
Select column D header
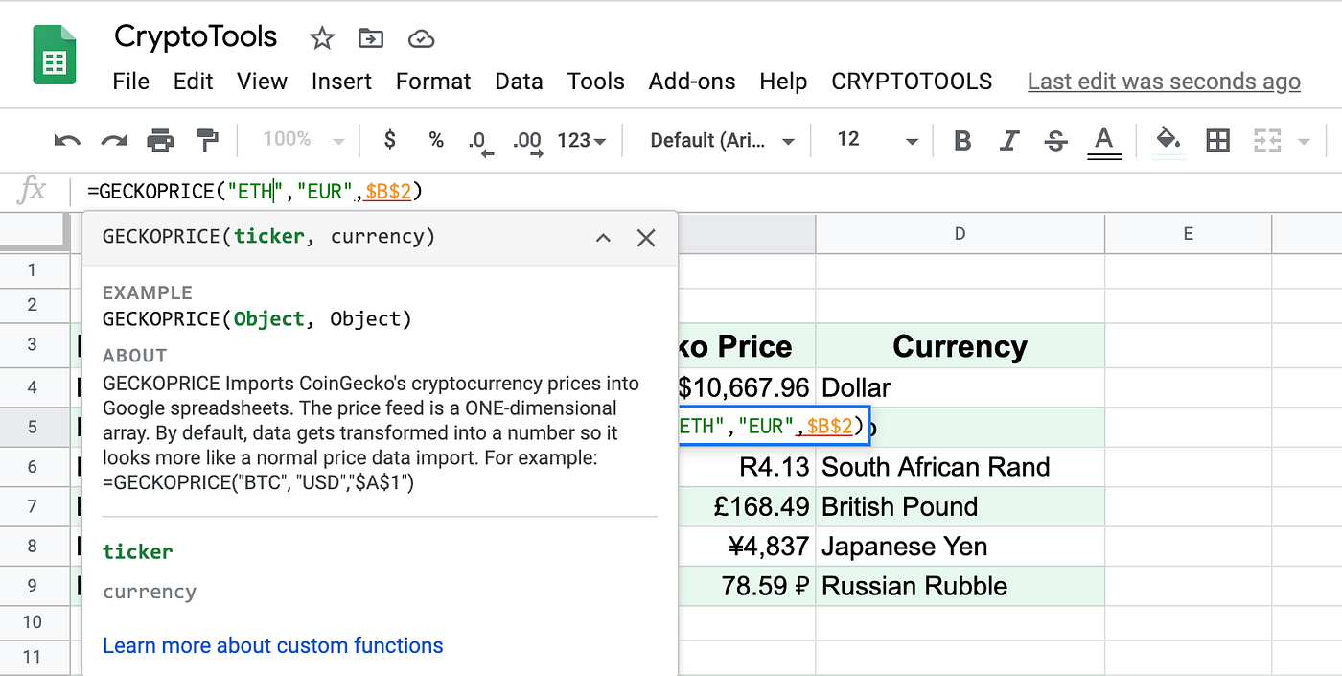pos(960,233)
